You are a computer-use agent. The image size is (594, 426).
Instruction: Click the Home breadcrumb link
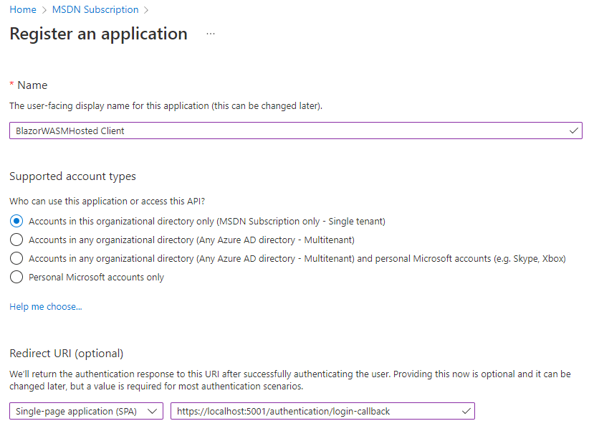pos(23,9)
